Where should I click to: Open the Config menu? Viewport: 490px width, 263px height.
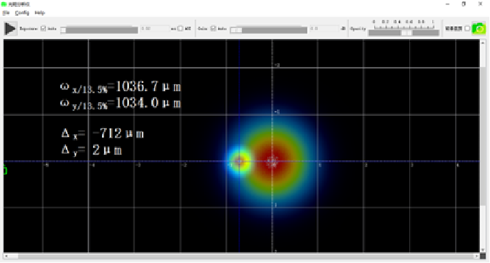(x=22, y=13)
